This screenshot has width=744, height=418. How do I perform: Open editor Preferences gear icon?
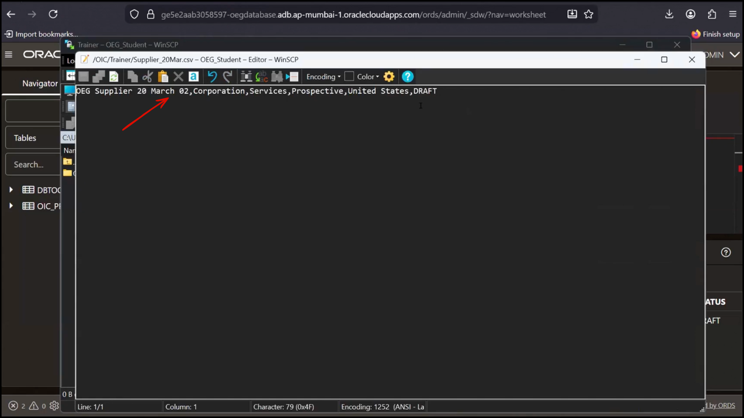tap(389, 77)
